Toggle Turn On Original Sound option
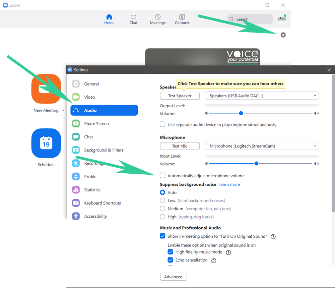 162,236
